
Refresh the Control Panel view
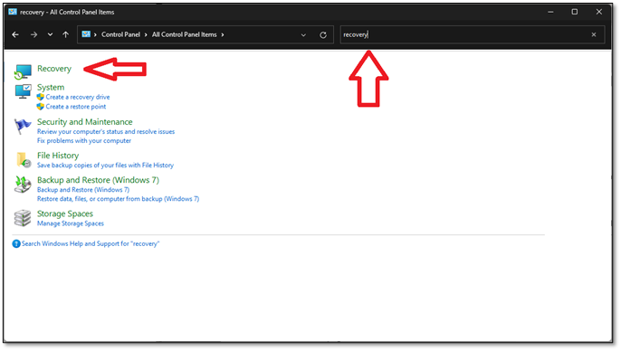[323, 34]
